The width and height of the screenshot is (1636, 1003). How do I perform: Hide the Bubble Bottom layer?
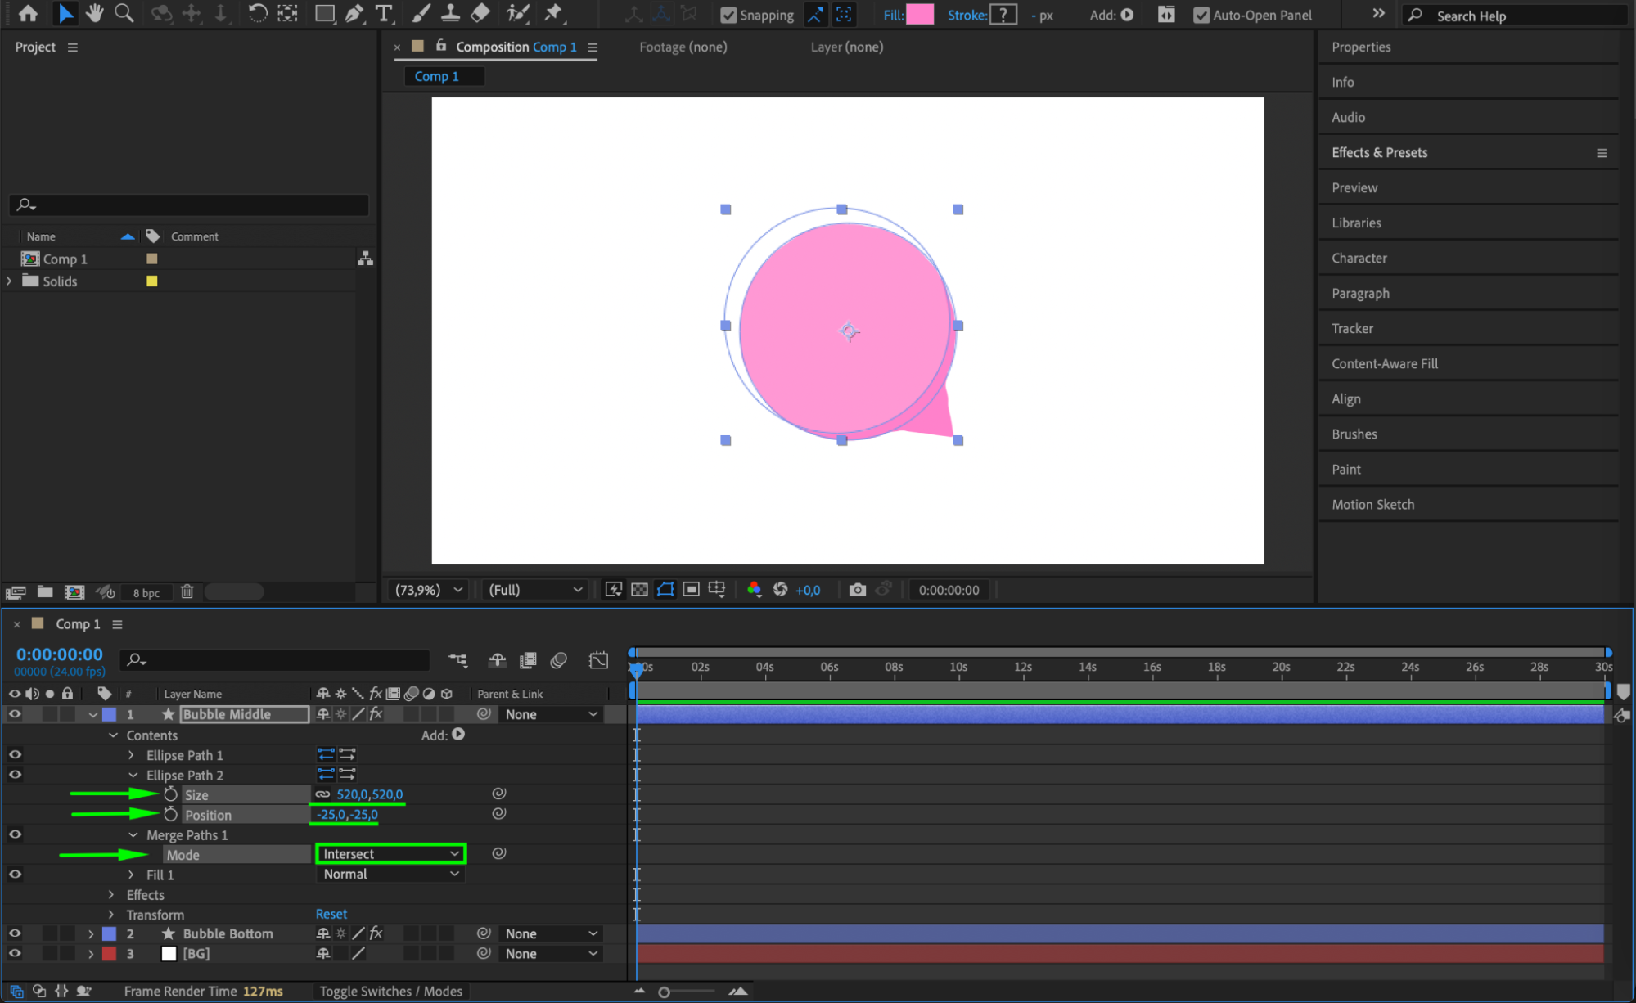(15, 933)
